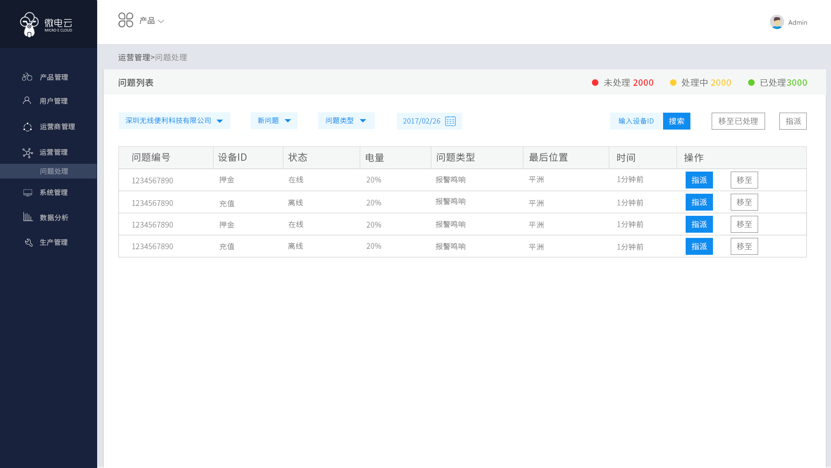
Task: Click the outlined 指派 button in the filter bar
Action: [793, 121]
